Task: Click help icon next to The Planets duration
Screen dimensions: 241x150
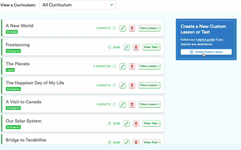Action: coord(114,66)
